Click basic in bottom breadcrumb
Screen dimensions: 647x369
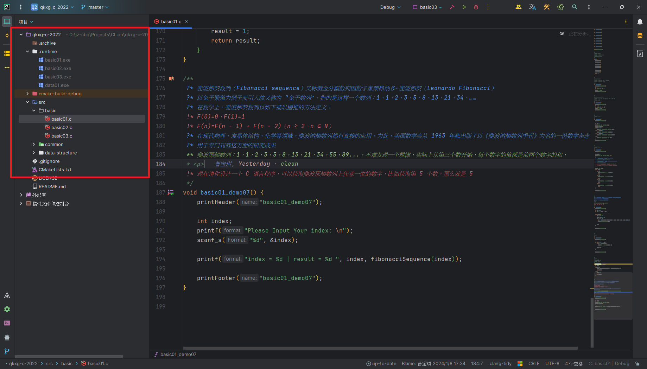pos(67,364)
